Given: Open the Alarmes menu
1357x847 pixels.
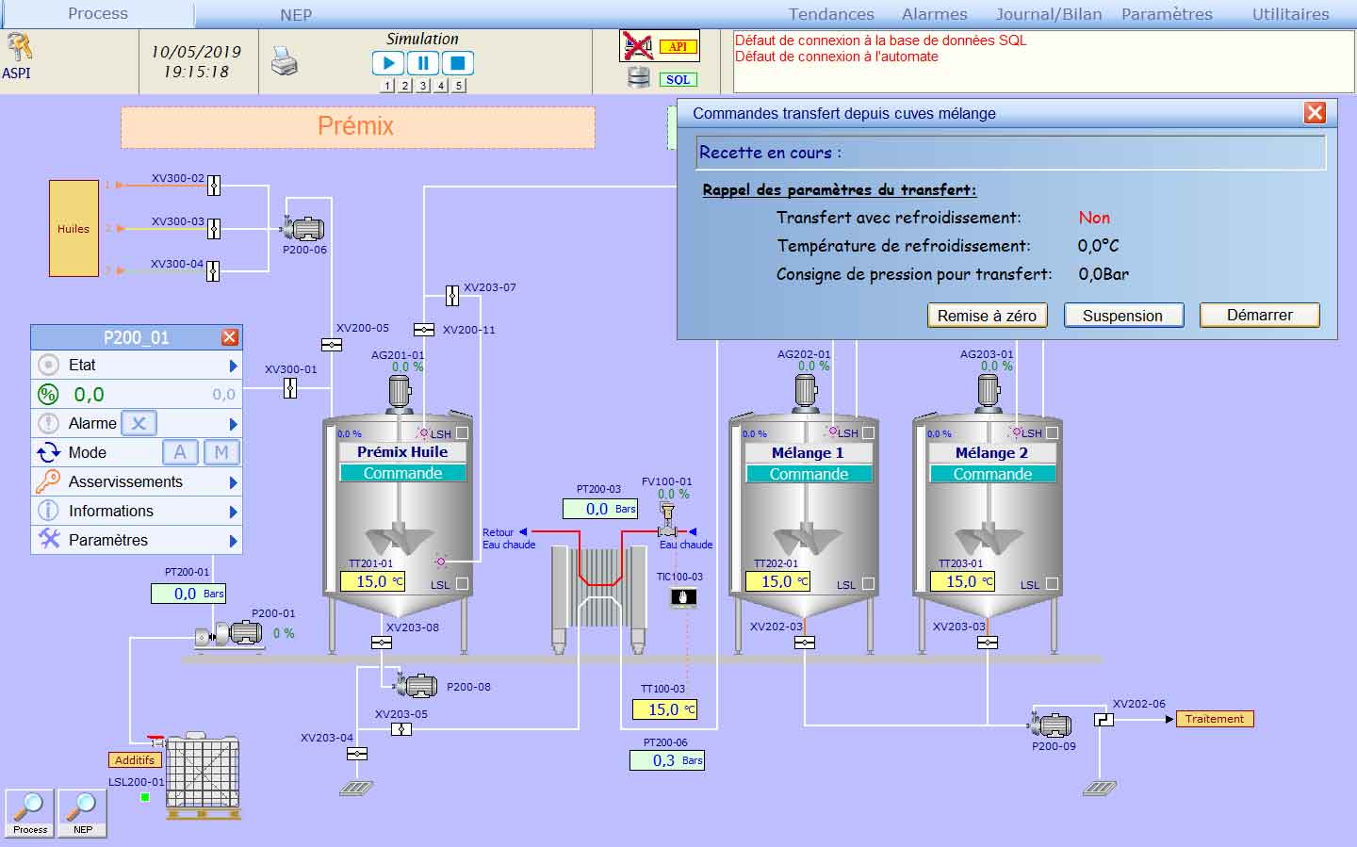Looking at the screenshot, I should [934, 14].
